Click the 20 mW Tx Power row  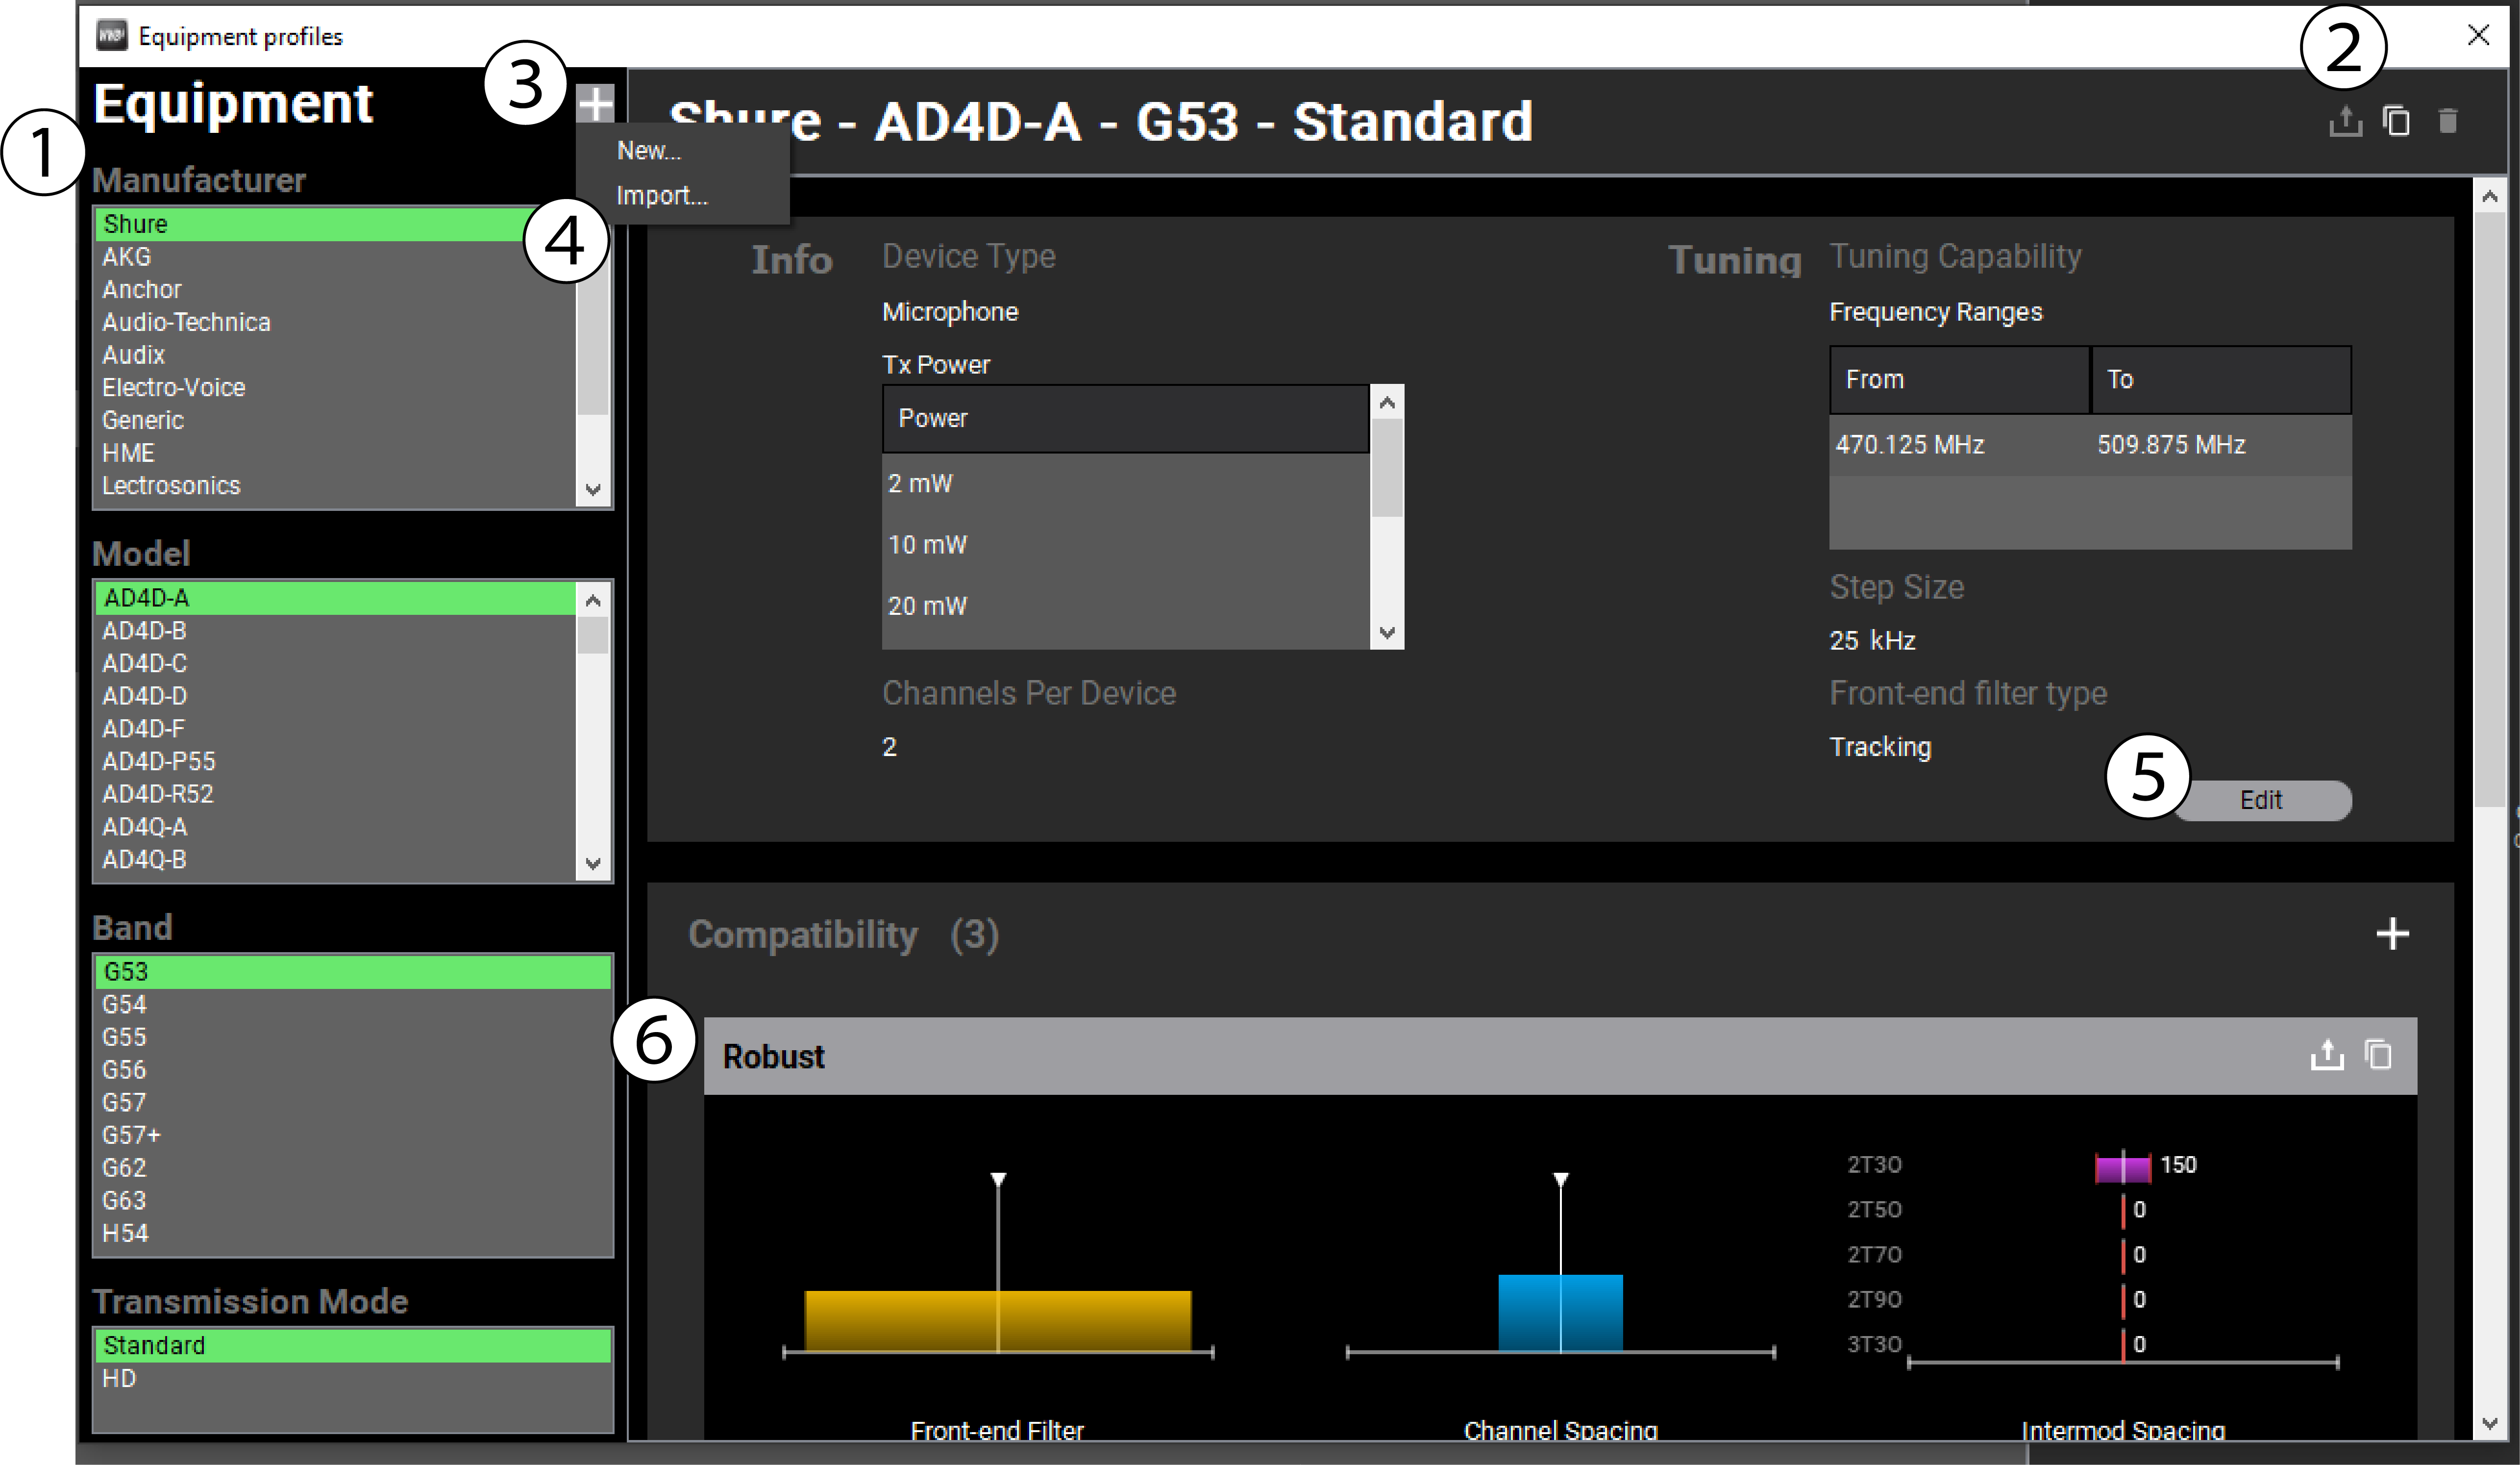[1126, 606]
